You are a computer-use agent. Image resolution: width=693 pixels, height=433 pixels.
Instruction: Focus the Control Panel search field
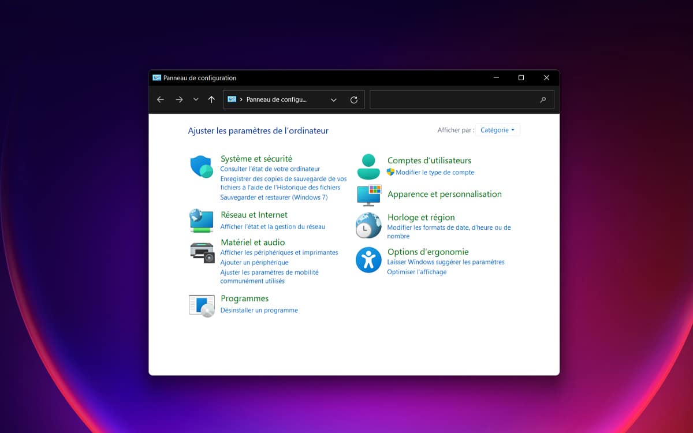click(462, 100)
